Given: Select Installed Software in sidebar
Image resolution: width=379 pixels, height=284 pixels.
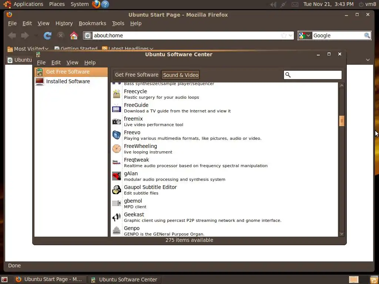Looking at the screenshot, I should click(71, 81).
